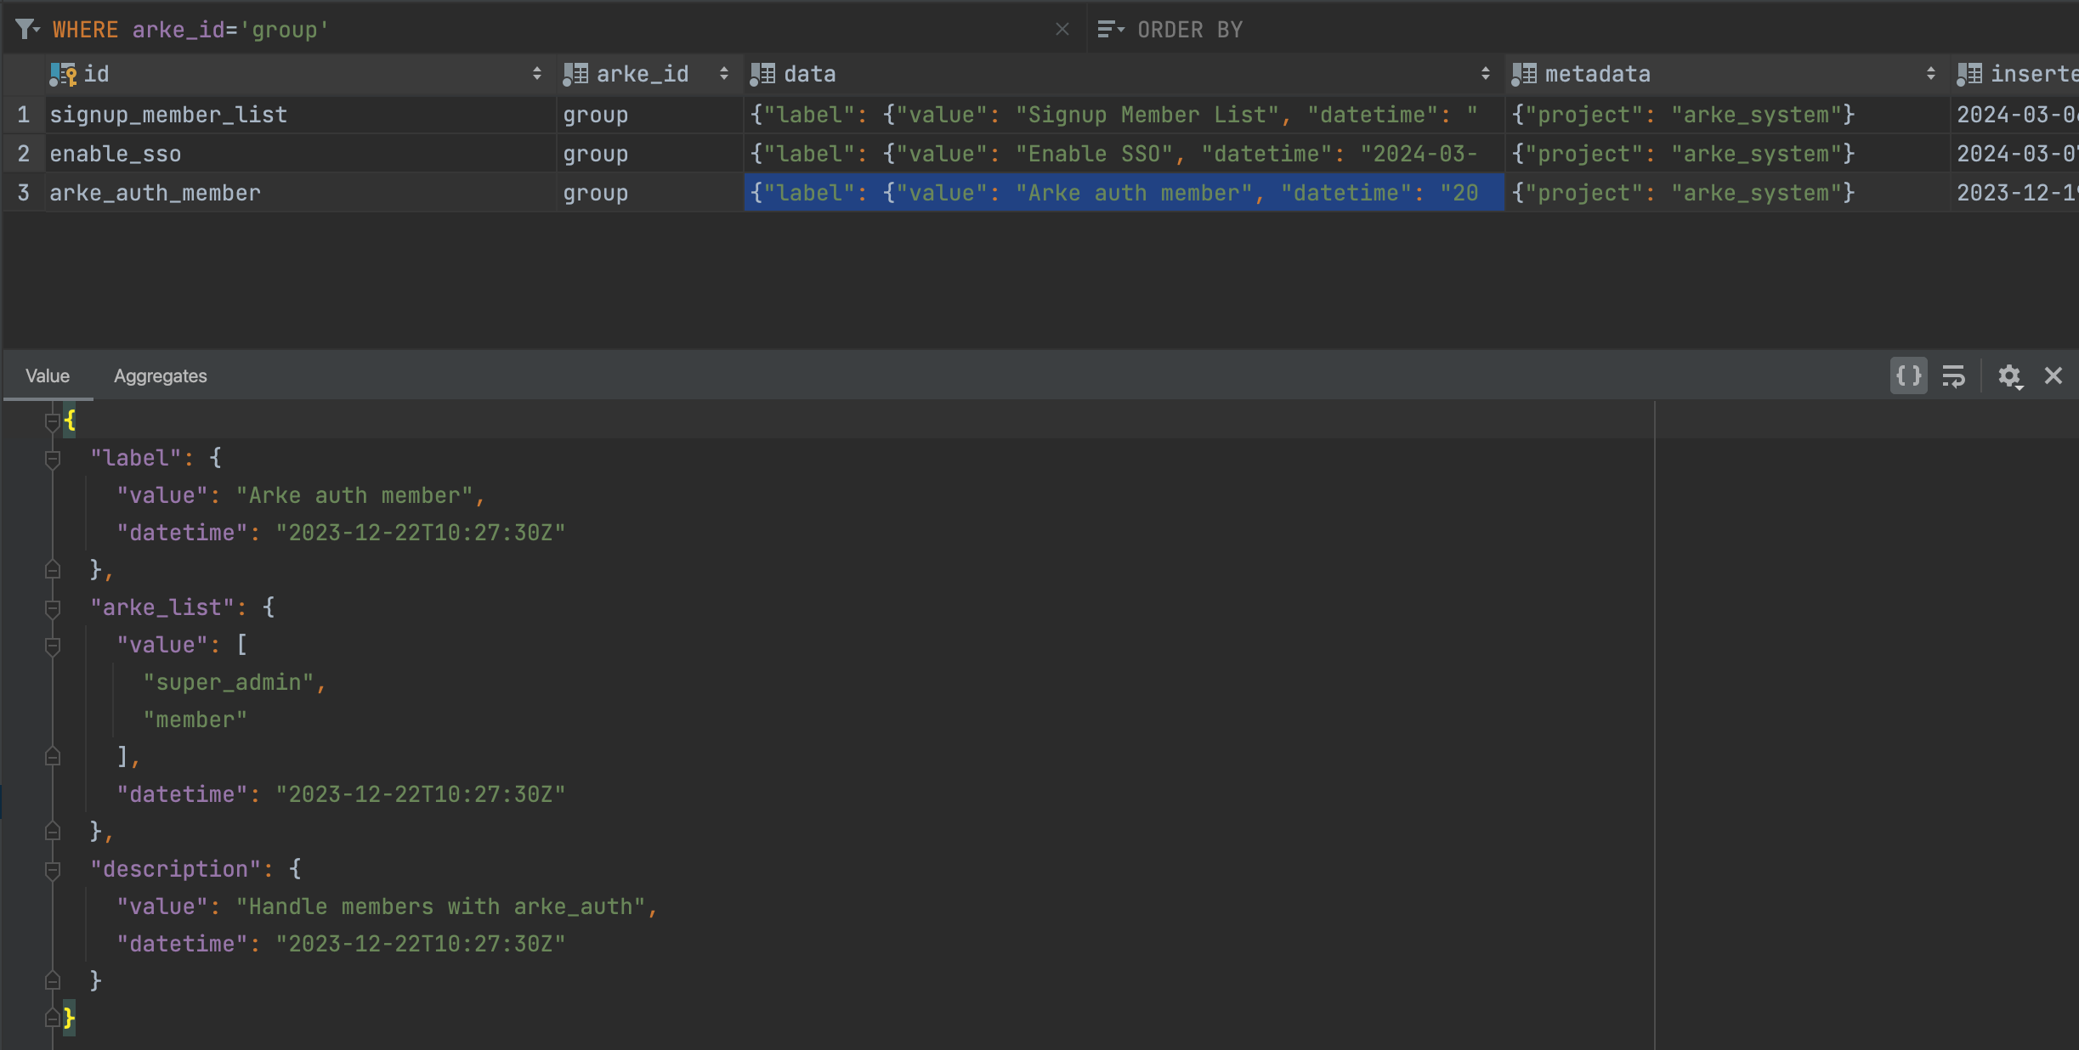This screenshot has width=2079, height=1050.
Task: Collapse the "arke_list" JSON block
Action: coord(53,608)
